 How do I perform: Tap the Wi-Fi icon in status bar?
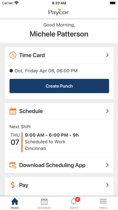(x=17, y=3)
